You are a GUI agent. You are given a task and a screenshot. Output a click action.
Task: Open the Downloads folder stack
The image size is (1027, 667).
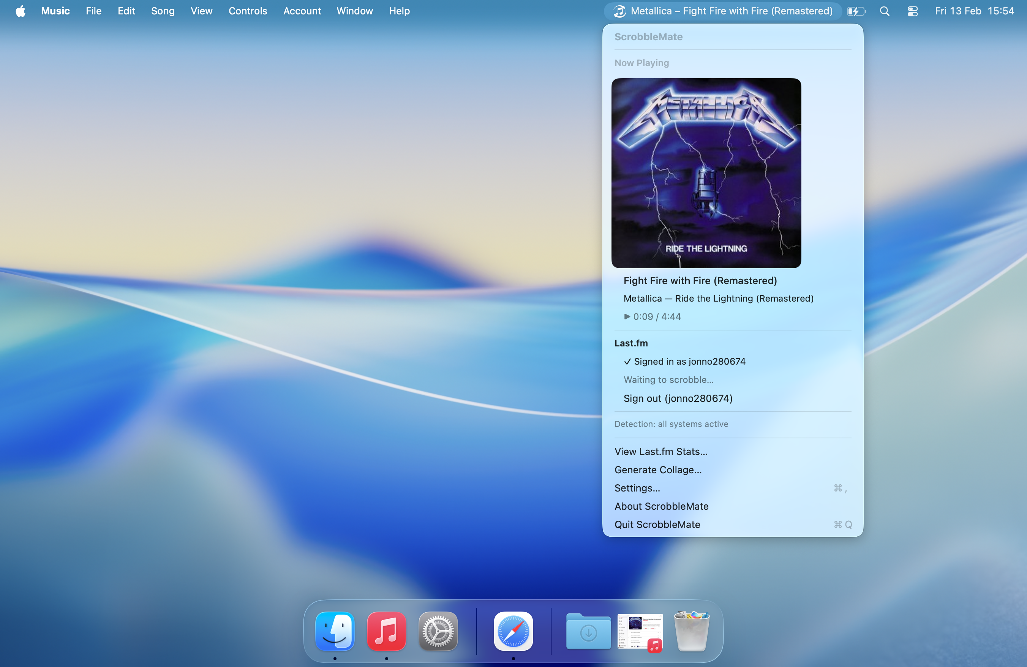coord(588,631)
